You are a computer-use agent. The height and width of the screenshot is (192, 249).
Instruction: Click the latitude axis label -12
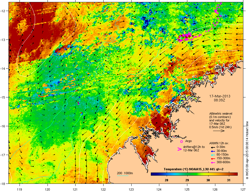point(3,11)
